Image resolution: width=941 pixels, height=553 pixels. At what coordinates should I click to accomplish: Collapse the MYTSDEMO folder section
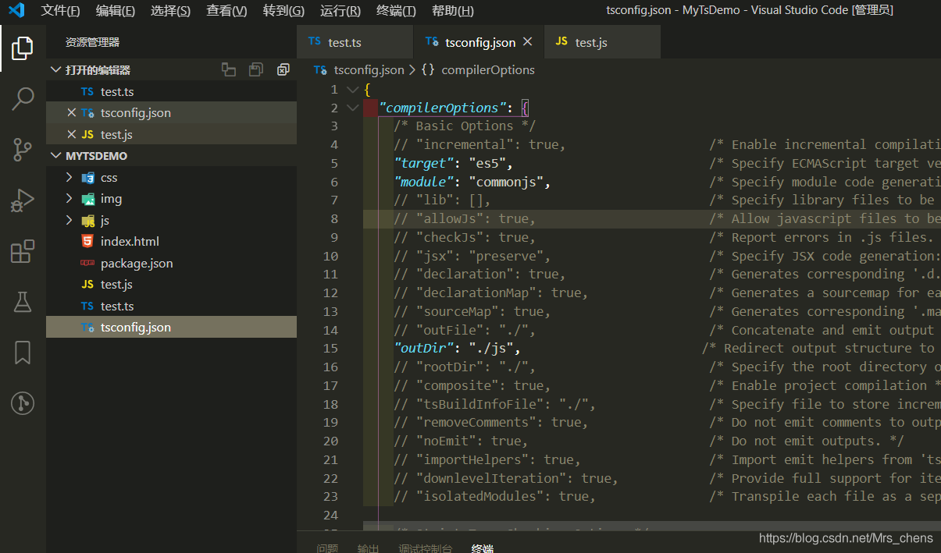tap(55, 156)
